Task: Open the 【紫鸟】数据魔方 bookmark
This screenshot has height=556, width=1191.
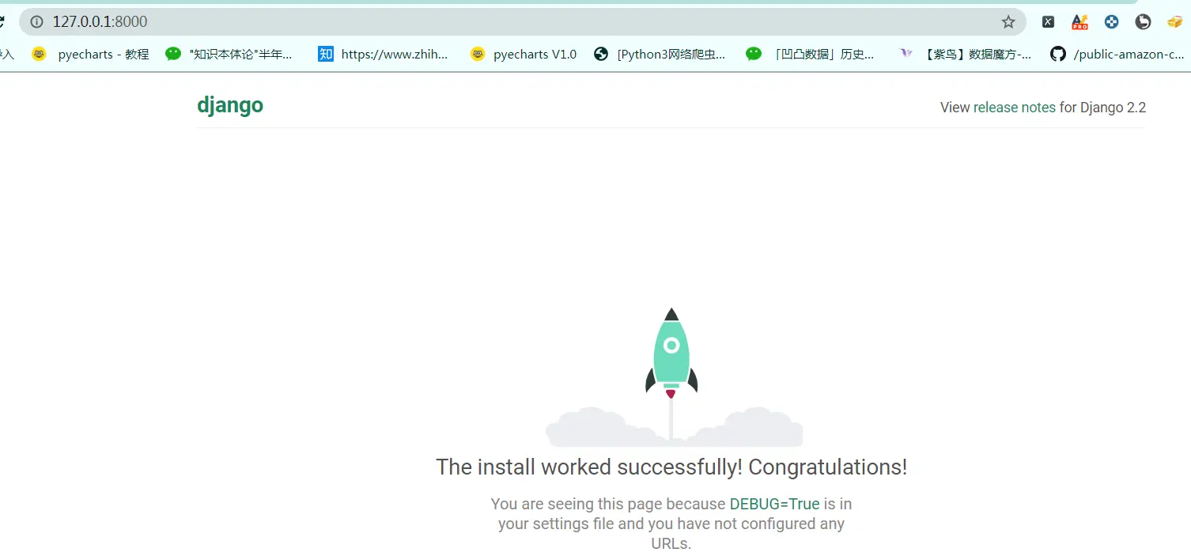Action: (966, 54)
